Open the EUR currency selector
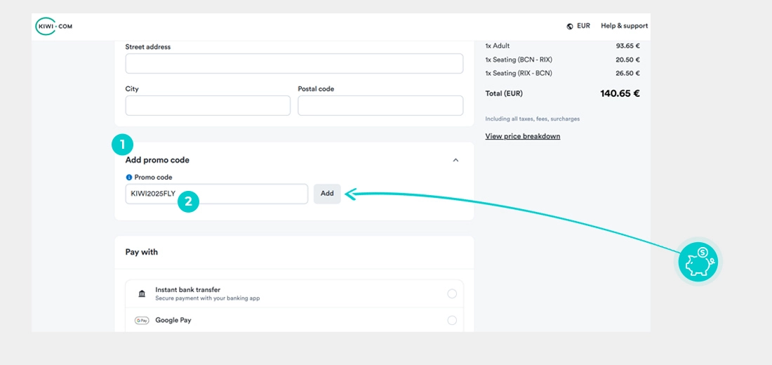The height and width of the screenshot is (365, 772). [583, 26]
